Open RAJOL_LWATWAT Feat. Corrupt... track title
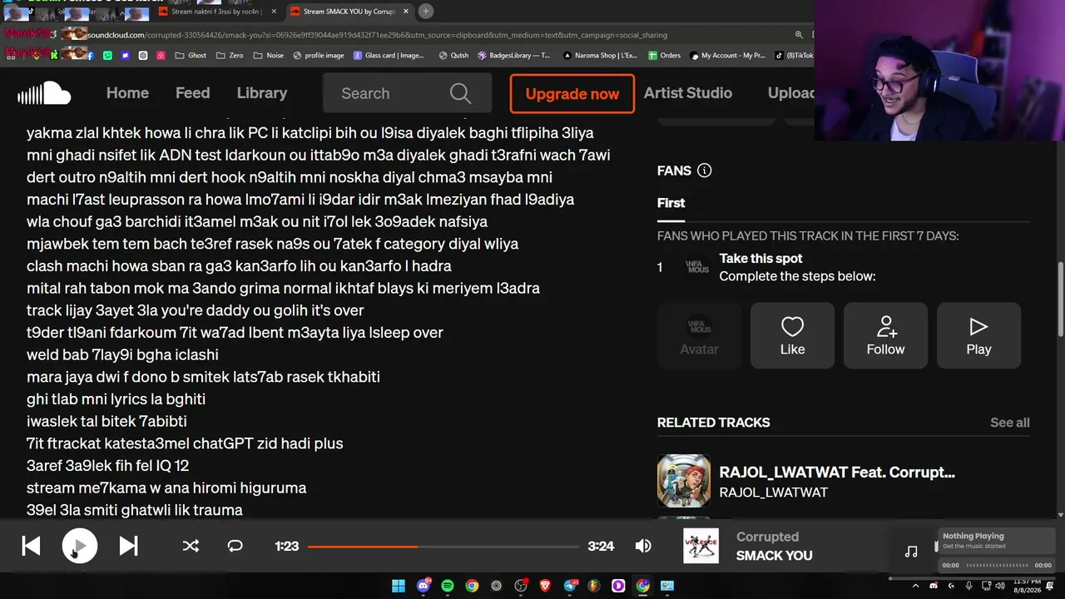The height and width of the screenshot is (599, 1065). pyautogui.click(x=837, y=473)
